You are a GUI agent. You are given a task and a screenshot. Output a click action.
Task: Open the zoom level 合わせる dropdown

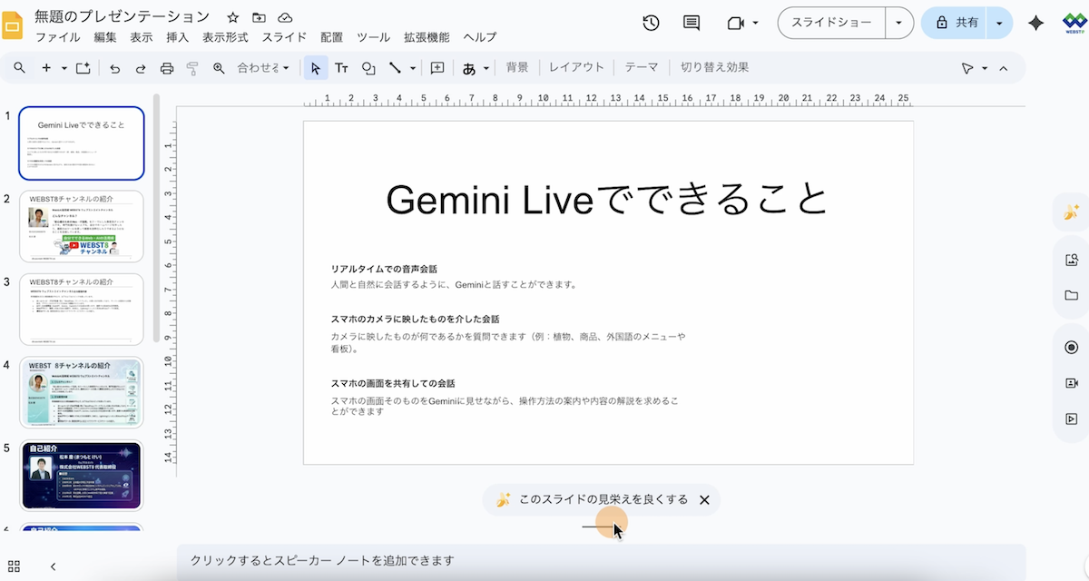pyautogui.click(x=263, y=68)
